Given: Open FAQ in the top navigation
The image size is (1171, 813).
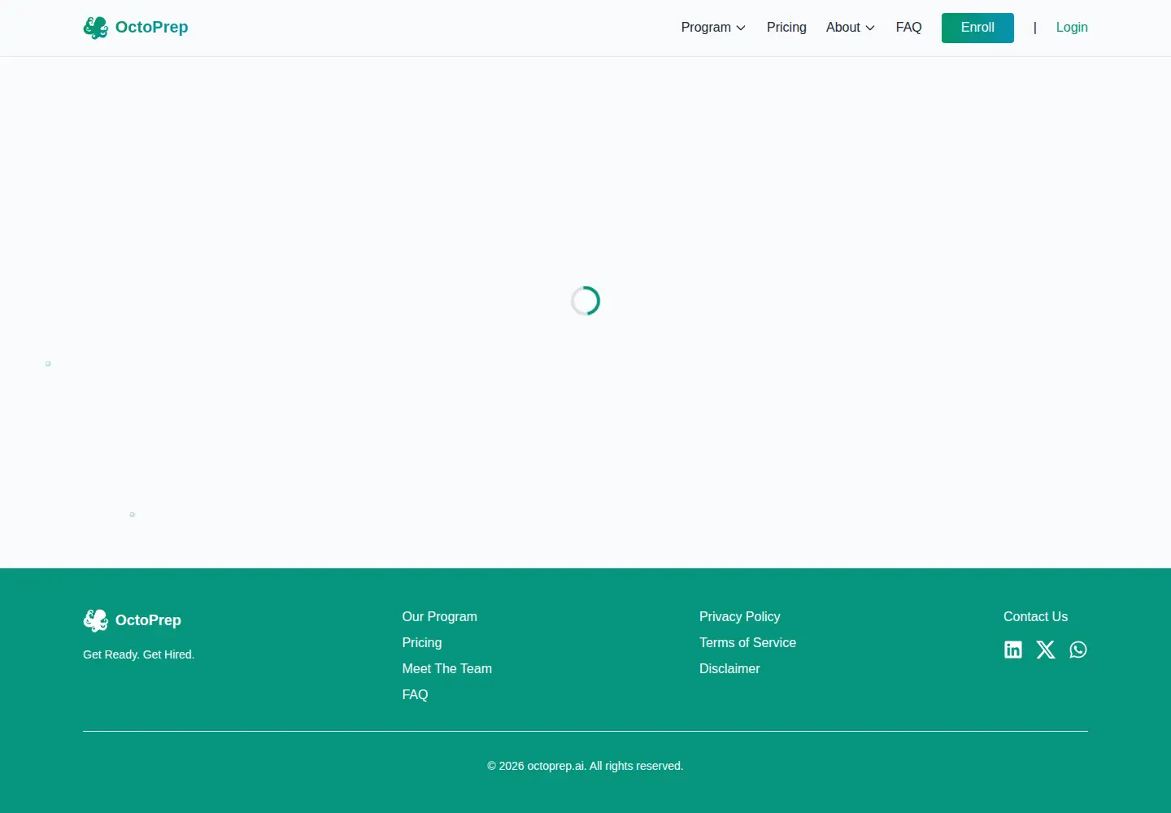Looking at the screenshot, I should (x=908, y=28).
